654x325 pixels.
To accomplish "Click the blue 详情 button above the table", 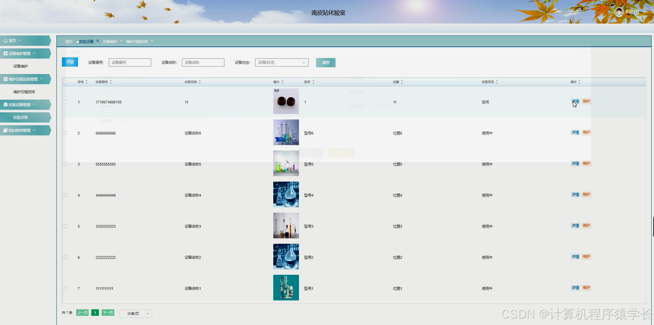I will coord(70,62).
